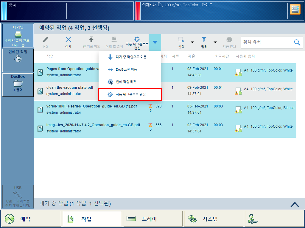Click the move to top icon (맨 위로 이동)
Image resolution: width=305 pixels, height=228 pixels.
pyautogui.click(x=91, y=39)
